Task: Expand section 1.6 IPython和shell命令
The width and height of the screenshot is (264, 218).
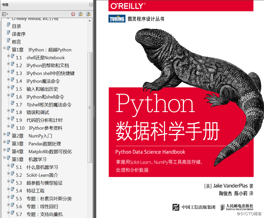Action: pos(8,95)
